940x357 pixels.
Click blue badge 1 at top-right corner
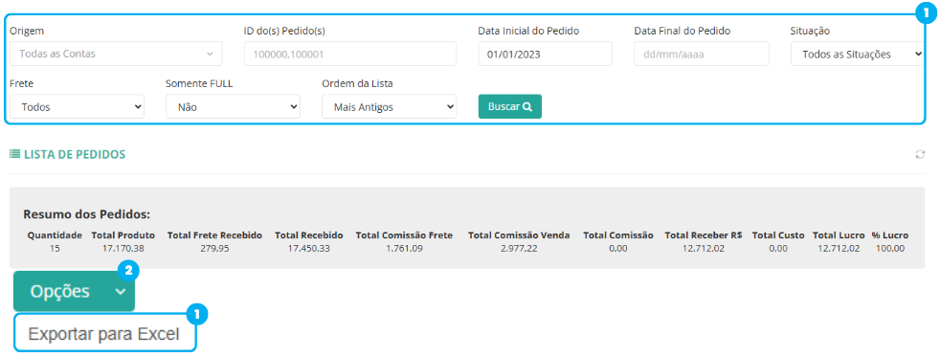928,12
